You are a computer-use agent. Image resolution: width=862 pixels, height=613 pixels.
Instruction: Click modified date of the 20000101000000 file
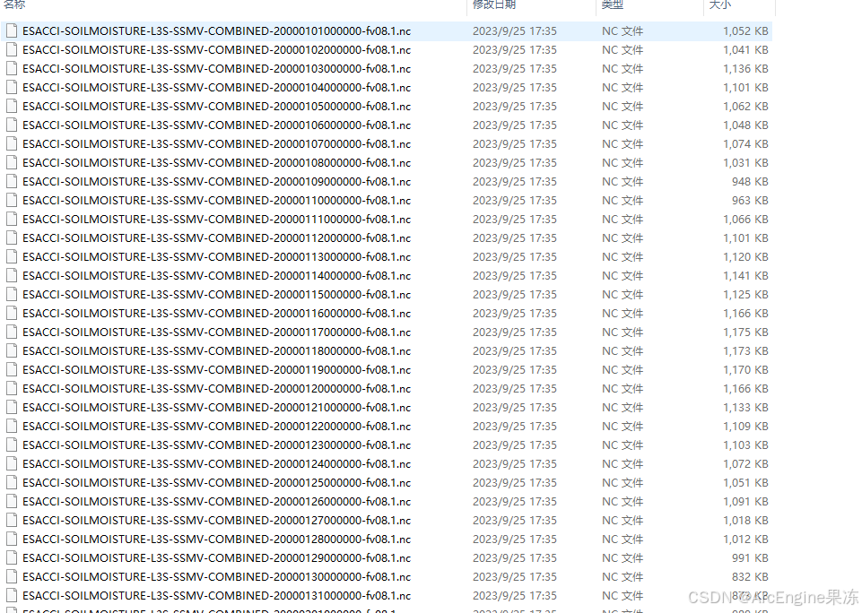click(x=515, y=31)
